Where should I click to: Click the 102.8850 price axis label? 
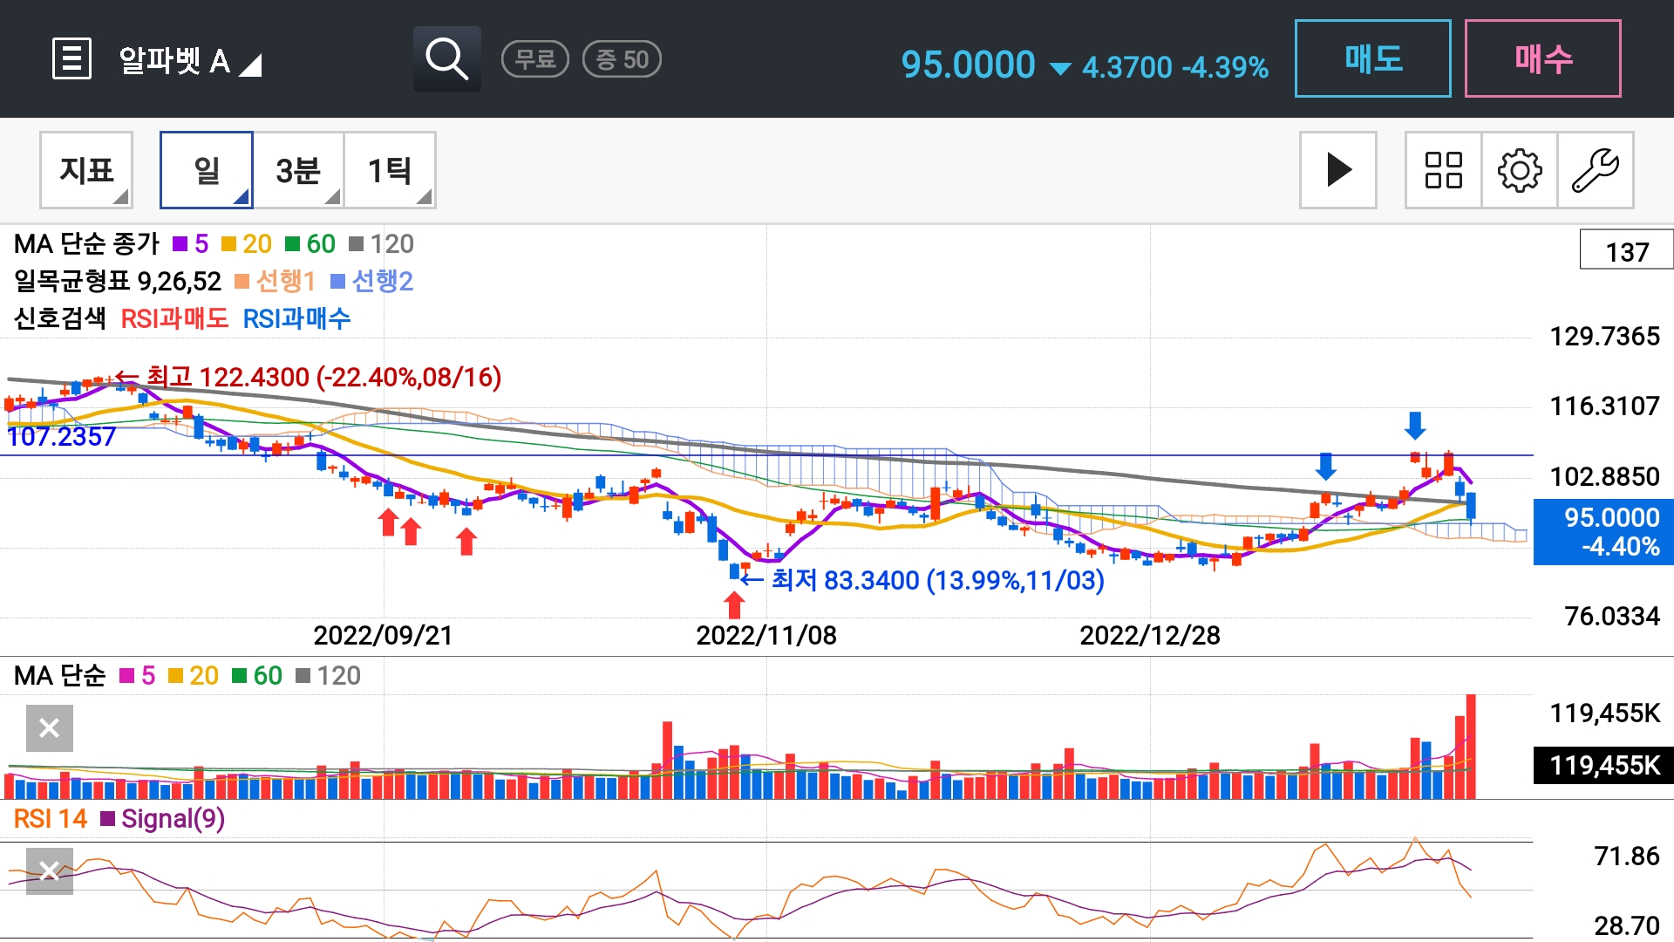[x=1604, y=476]
